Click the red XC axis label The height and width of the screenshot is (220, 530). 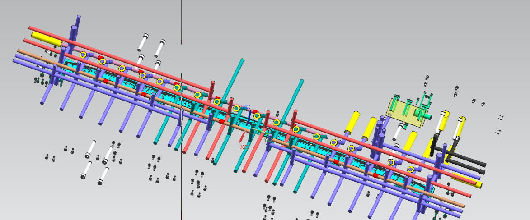244,147
